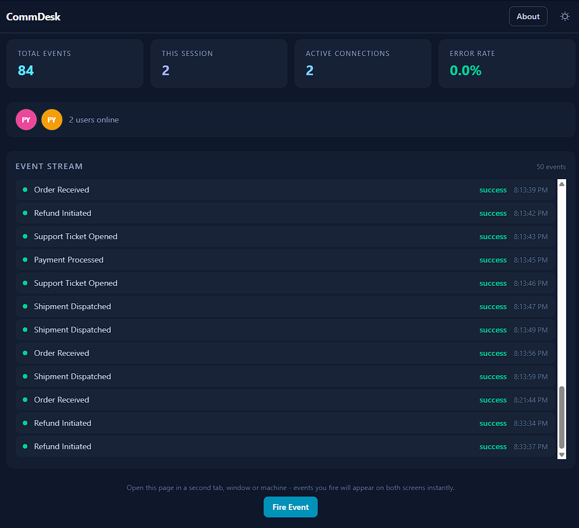Open the About page
Screen dimensions: 579x528
pyautogui.click(x=528, y=16)
